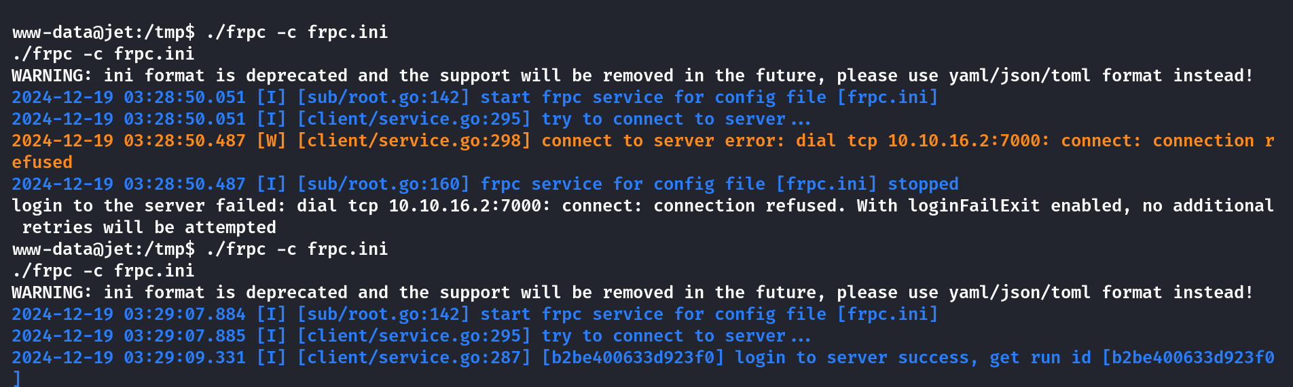
Task: Click the timestamp 2024-12-19 03:29:07.884
Action: 128,314
